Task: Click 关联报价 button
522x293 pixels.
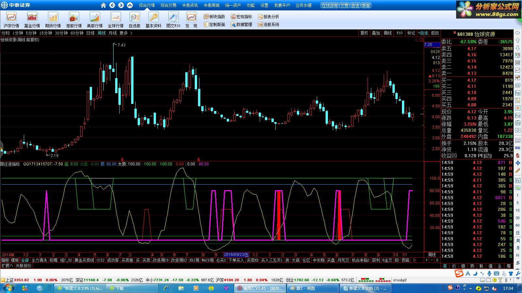Action: [24, 266]
